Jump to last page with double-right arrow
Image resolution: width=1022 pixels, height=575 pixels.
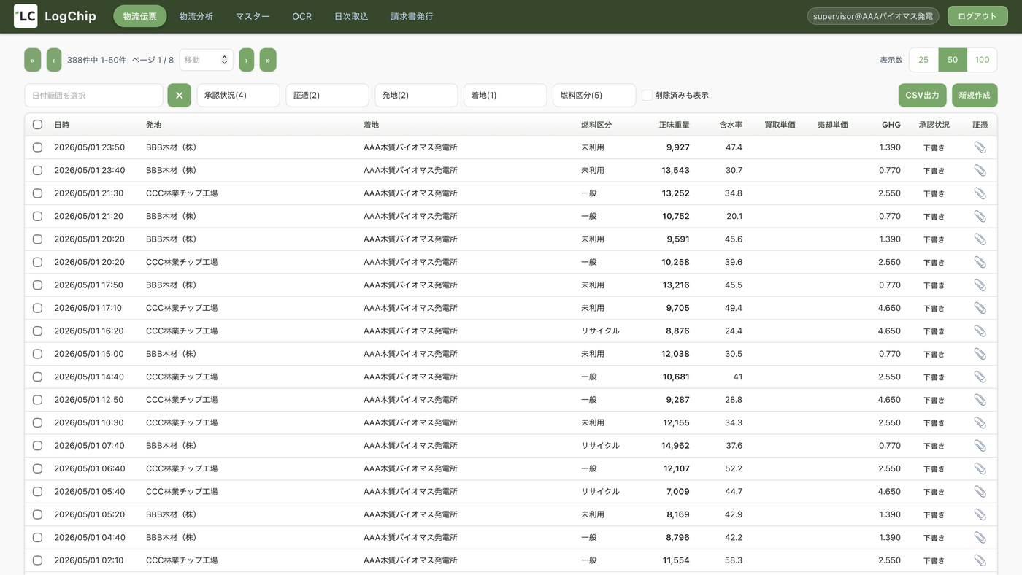pos(268,60)
